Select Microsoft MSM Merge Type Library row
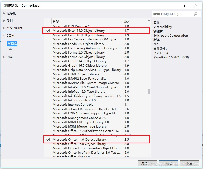 pyautogui.click(x=96, y=126)
